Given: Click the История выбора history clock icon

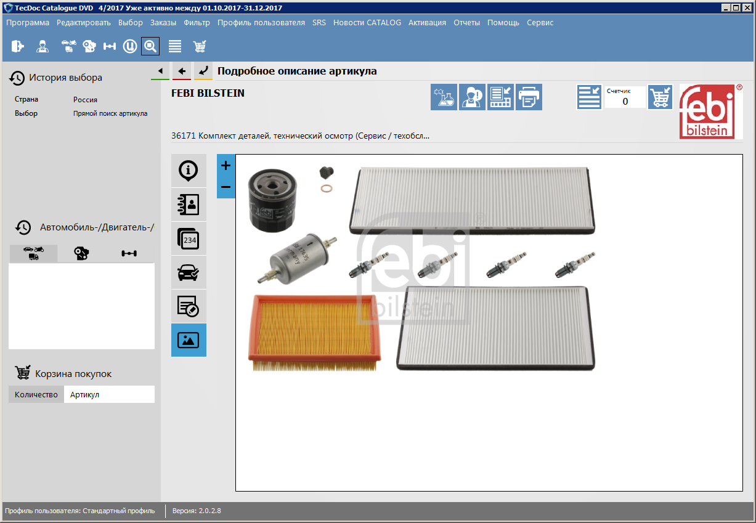Looking at the screenshot, I should coord(17,78).
